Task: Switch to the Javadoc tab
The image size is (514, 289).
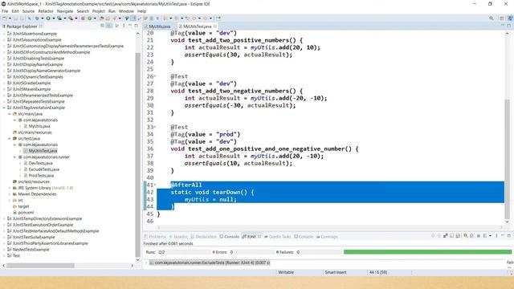Action: (x=178, y=237)
